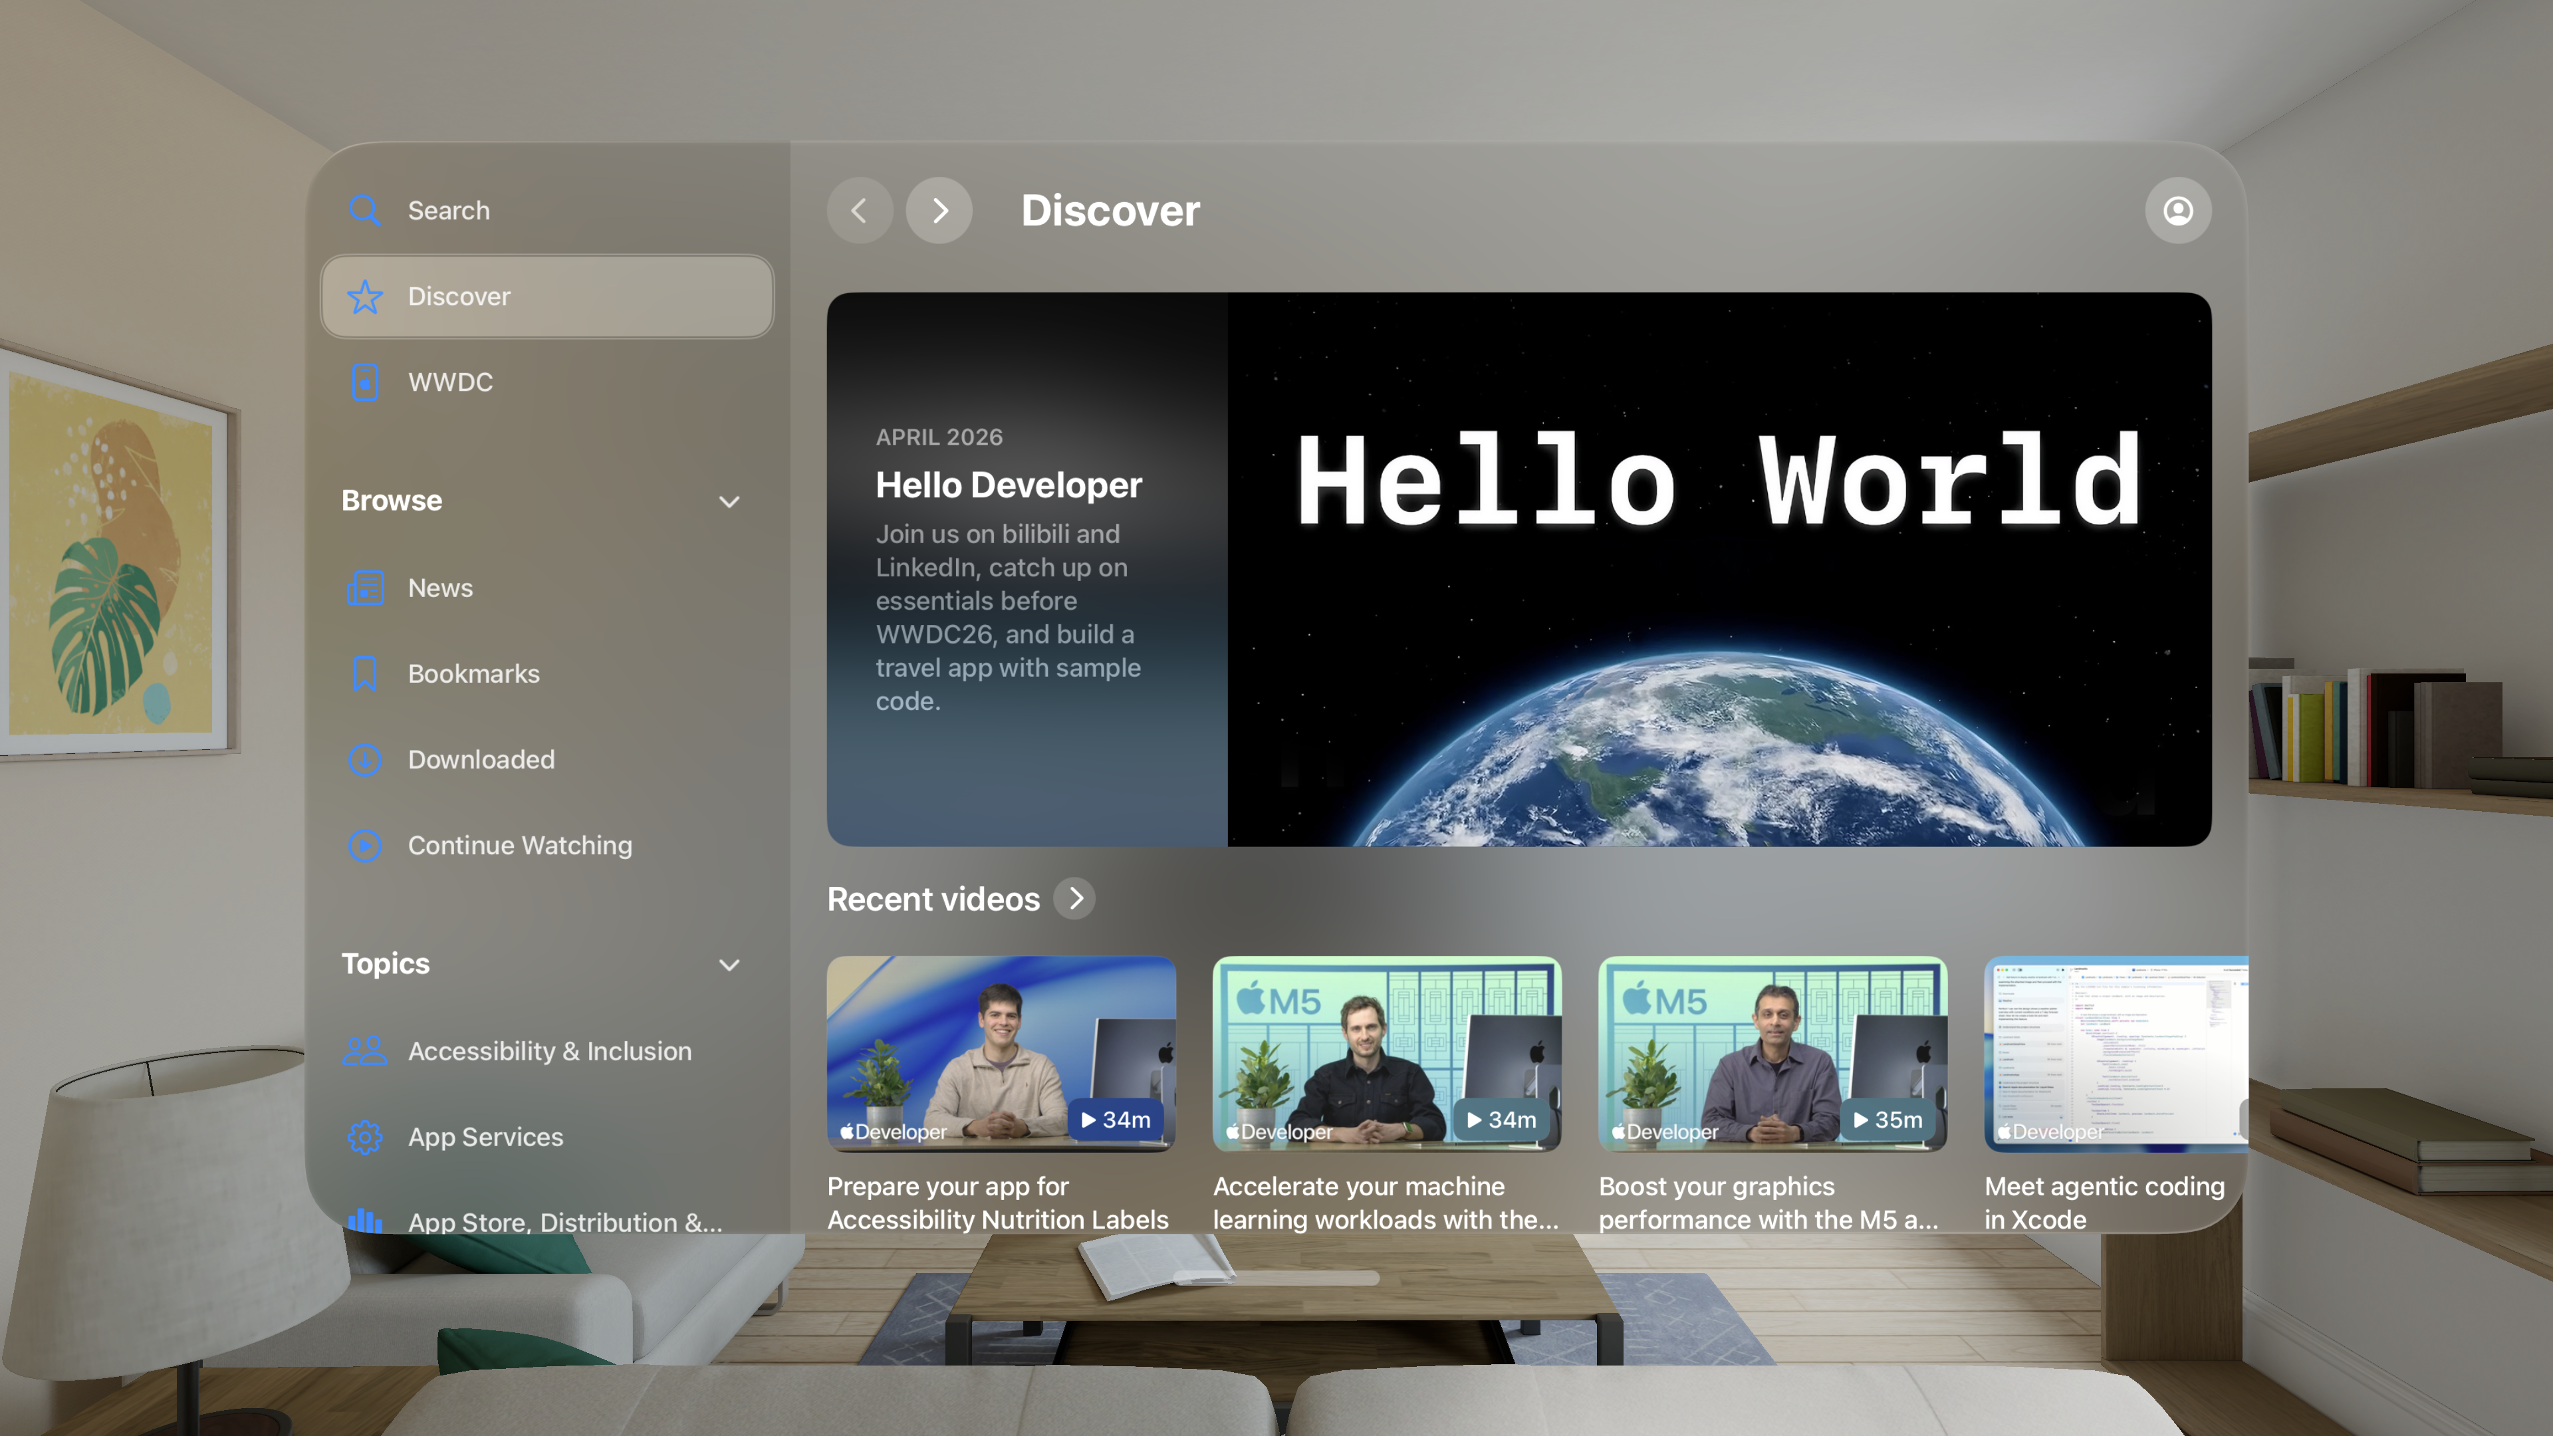Play Accessibility Nutrition Labels video thumbnail
2553x1436 pixels.
(x=1001, y=1054)
